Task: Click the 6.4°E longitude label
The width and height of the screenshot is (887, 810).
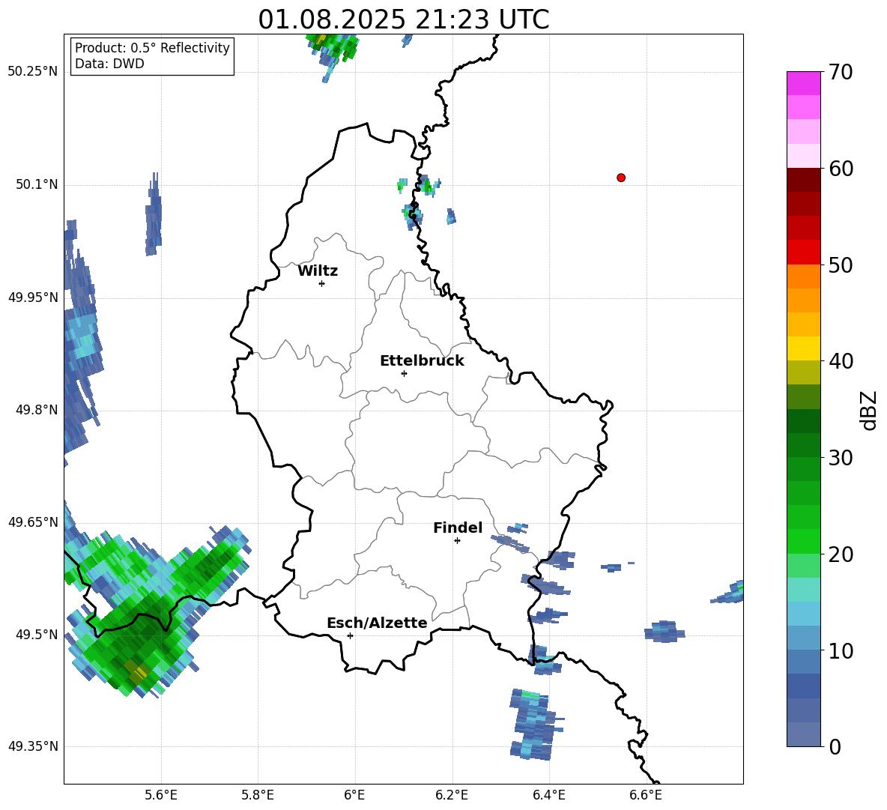Action: (548, 795)
